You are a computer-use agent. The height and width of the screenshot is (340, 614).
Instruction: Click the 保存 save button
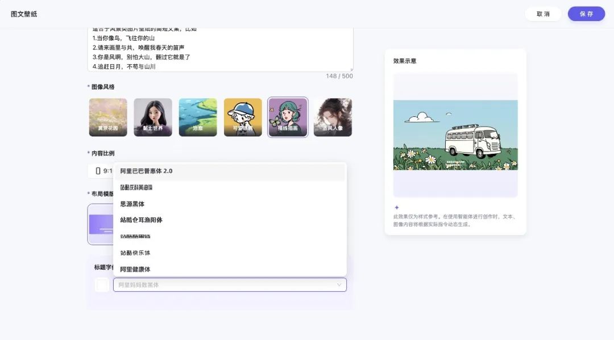click(586, 13)
